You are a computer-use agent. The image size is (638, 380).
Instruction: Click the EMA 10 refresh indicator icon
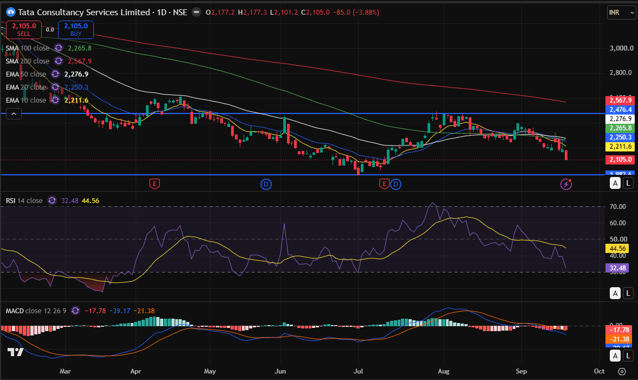(x=55, y=100)
